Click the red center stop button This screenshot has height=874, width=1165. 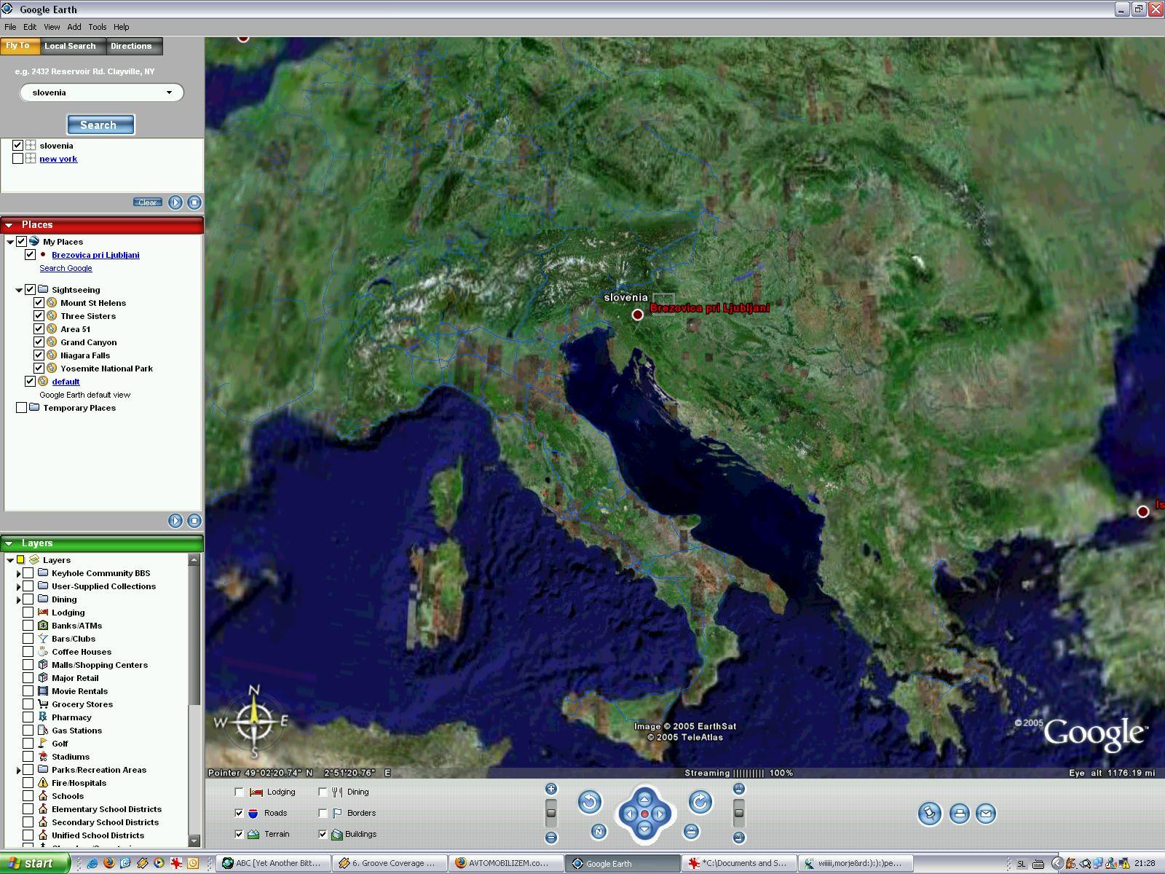click(644, 814)
